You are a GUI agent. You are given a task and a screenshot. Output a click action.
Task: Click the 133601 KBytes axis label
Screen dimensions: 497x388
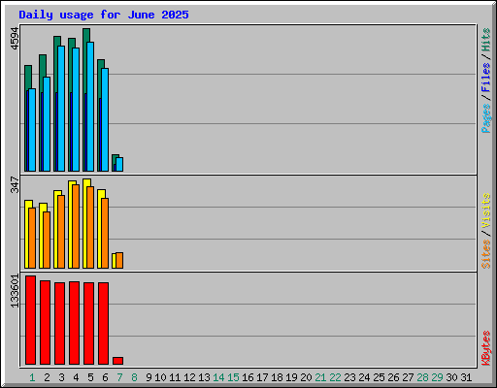pos(15,291)
